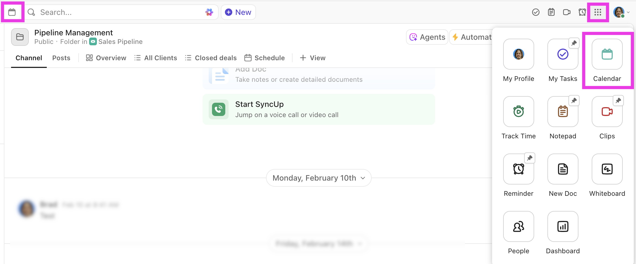This screenshot has height=264, width=636.
Task: Click the New button
Action: (238, 12)
